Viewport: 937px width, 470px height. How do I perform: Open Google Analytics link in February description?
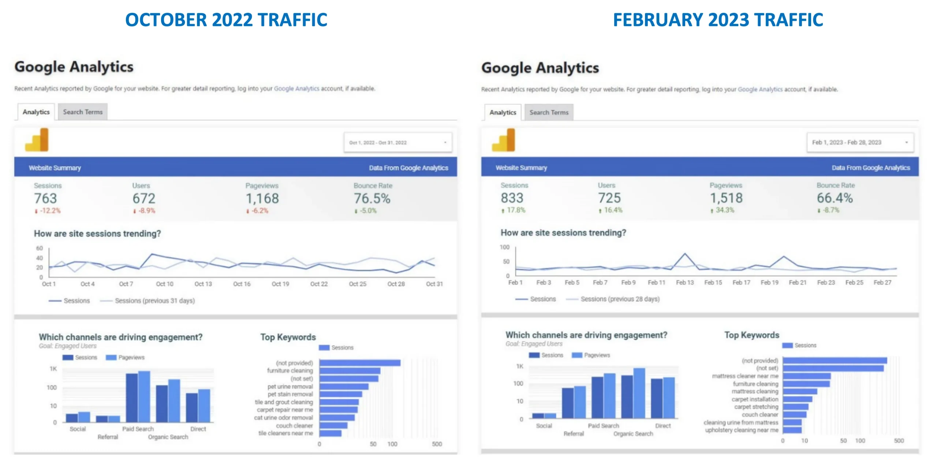tap(760, 89)
